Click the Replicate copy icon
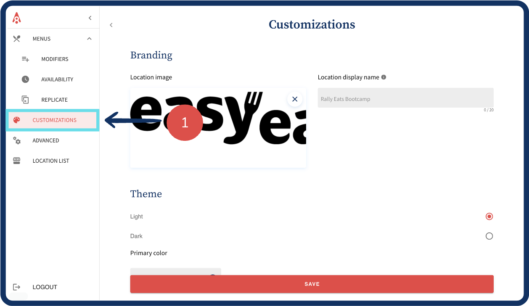This screenshot has width=529, height=306. click(25, 100)
